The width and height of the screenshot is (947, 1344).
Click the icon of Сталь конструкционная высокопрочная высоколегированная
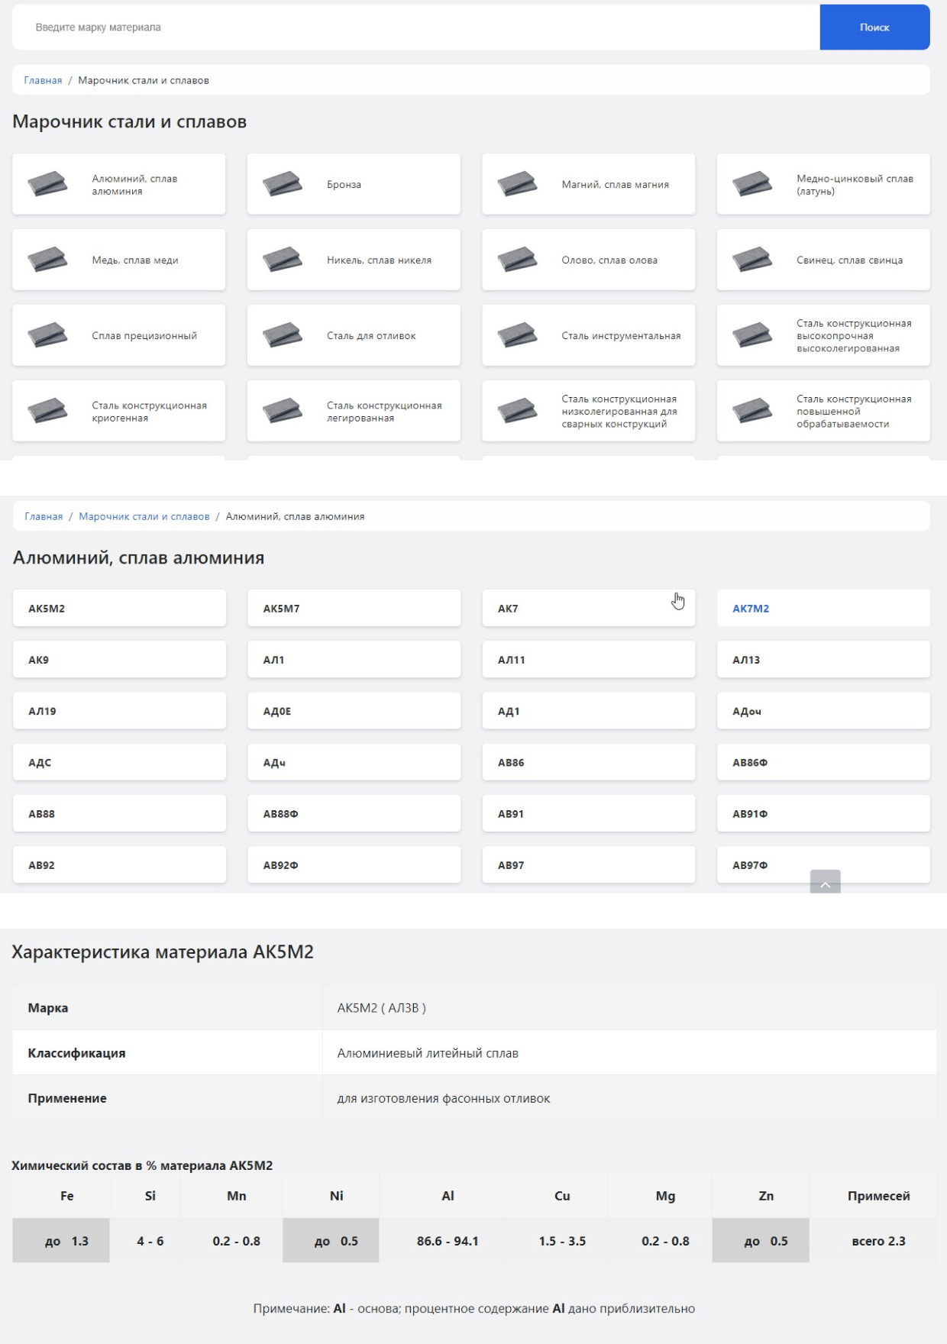(x=752, y=335)
